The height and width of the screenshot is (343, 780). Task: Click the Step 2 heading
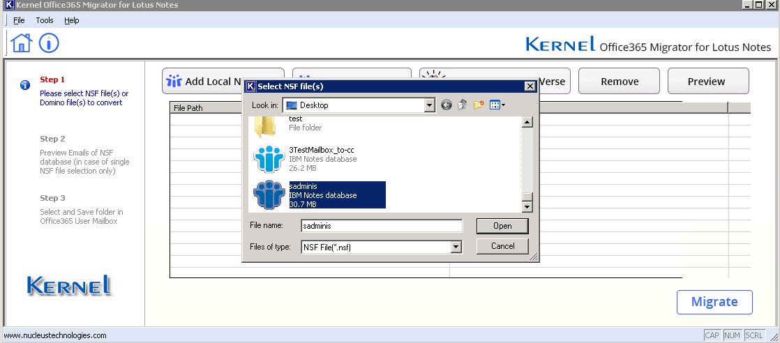(52, 139)
